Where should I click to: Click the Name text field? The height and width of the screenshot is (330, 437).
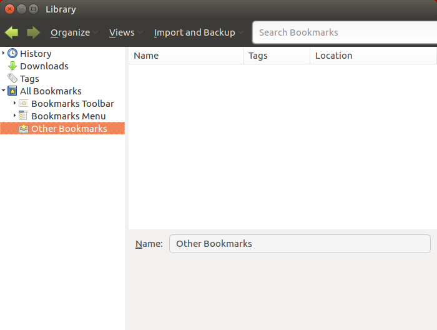300,244
